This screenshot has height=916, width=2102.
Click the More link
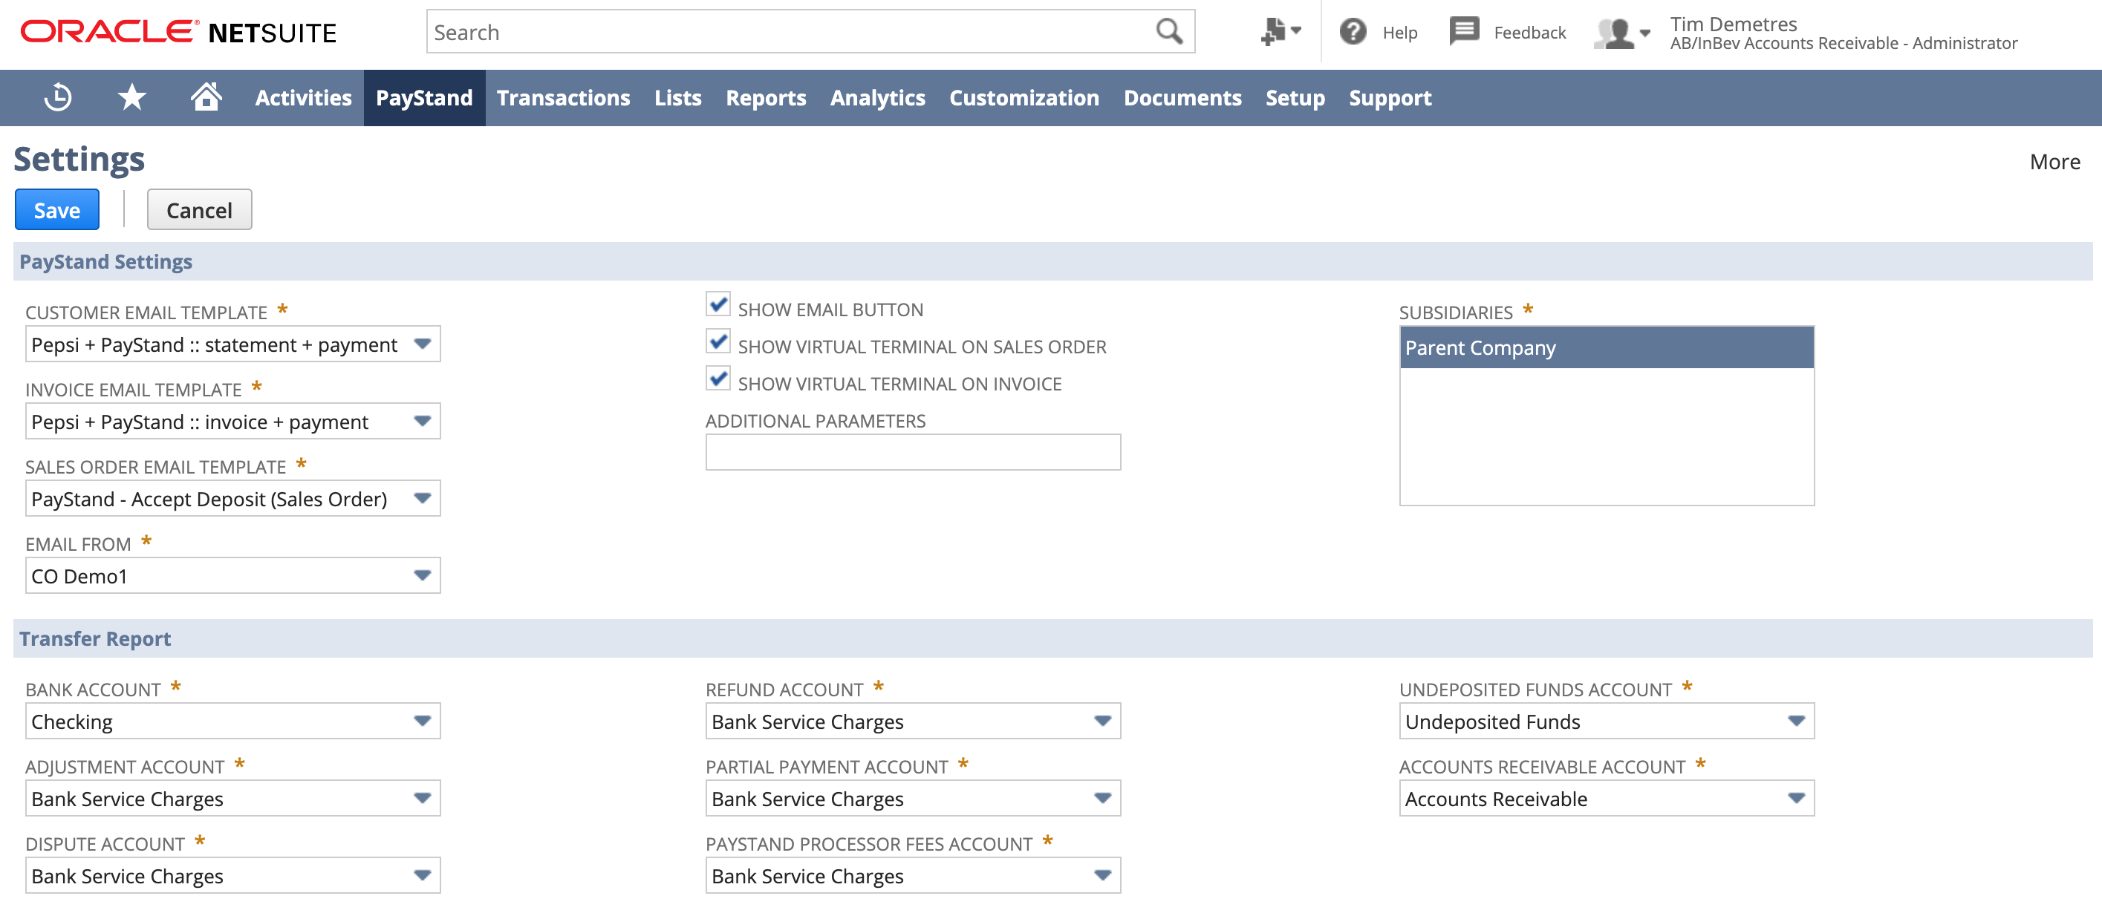pos(2054,162)
